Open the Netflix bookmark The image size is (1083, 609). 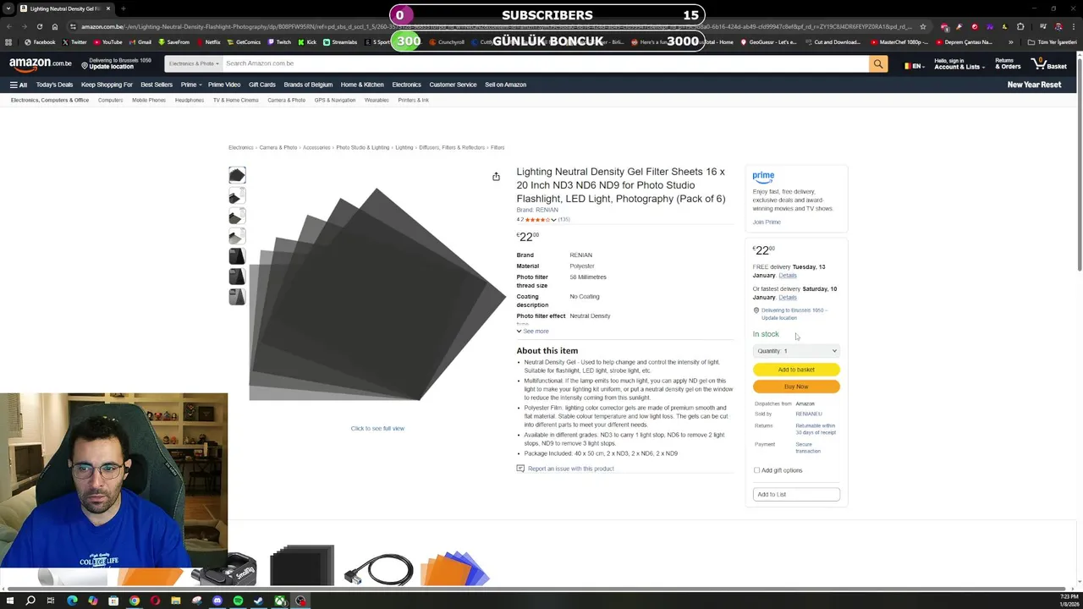click(208, 42)
